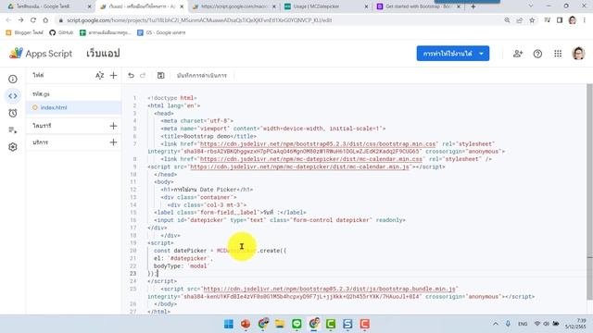Click the taskbar clock and date

pos(576,324)
